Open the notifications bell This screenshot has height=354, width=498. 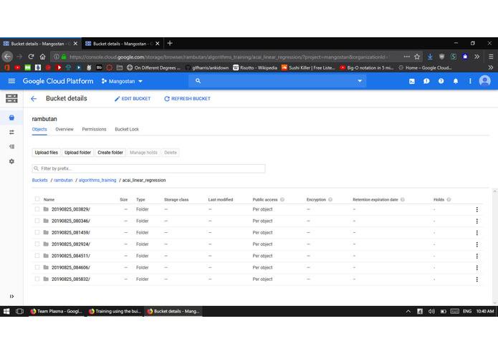pyautogui.click(x=456, y=81)
